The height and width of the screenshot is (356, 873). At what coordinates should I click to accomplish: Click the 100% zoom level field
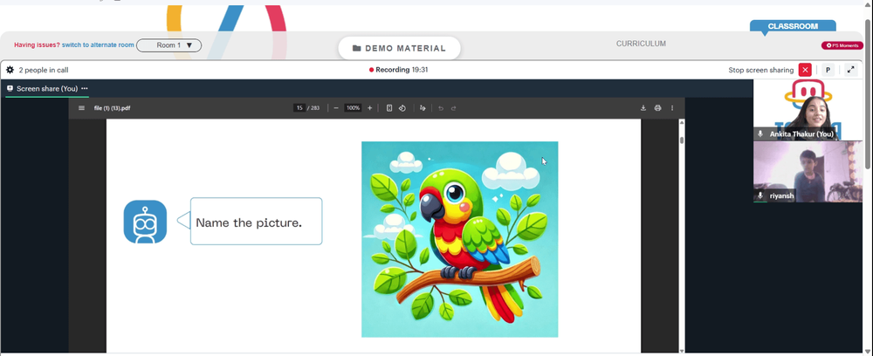click(x=353, y=108)
